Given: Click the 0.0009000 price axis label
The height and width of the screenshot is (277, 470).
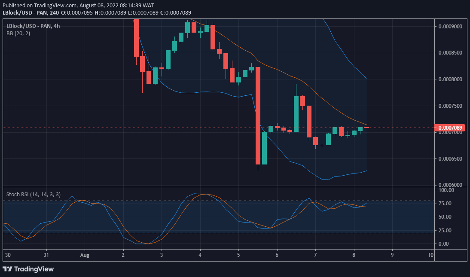Looking at the screenshot, I should pyautogui.click(x=450, y=26).
